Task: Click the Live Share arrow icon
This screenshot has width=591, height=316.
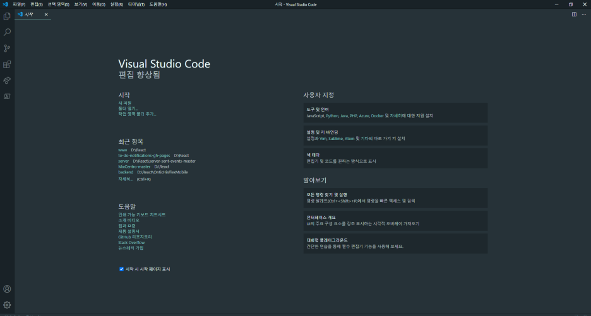Action: click(x=7, y=80)
